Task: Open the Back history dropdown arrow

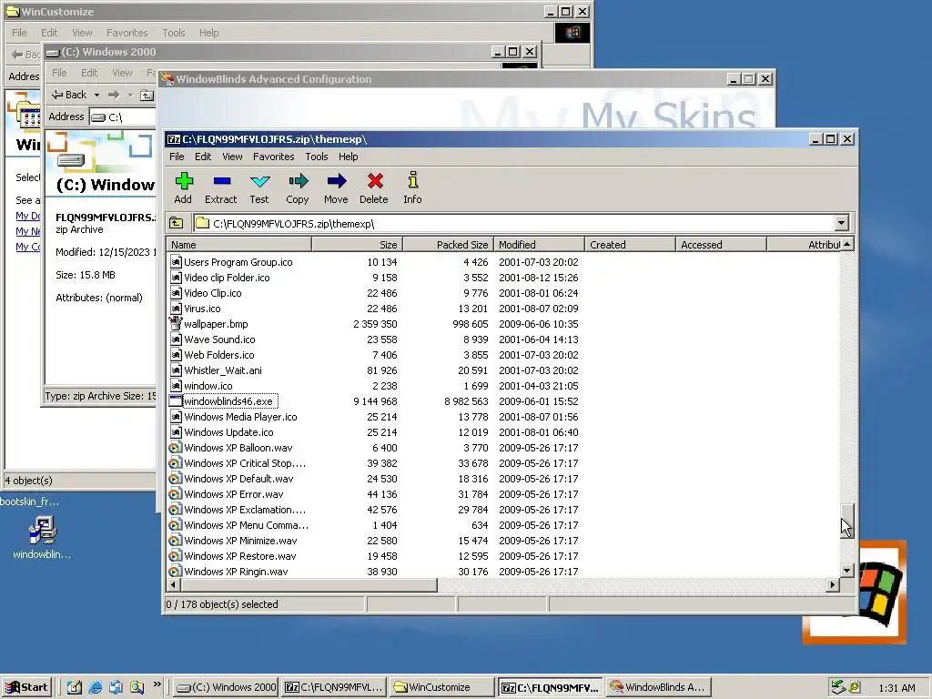Action: click(96, 95)
